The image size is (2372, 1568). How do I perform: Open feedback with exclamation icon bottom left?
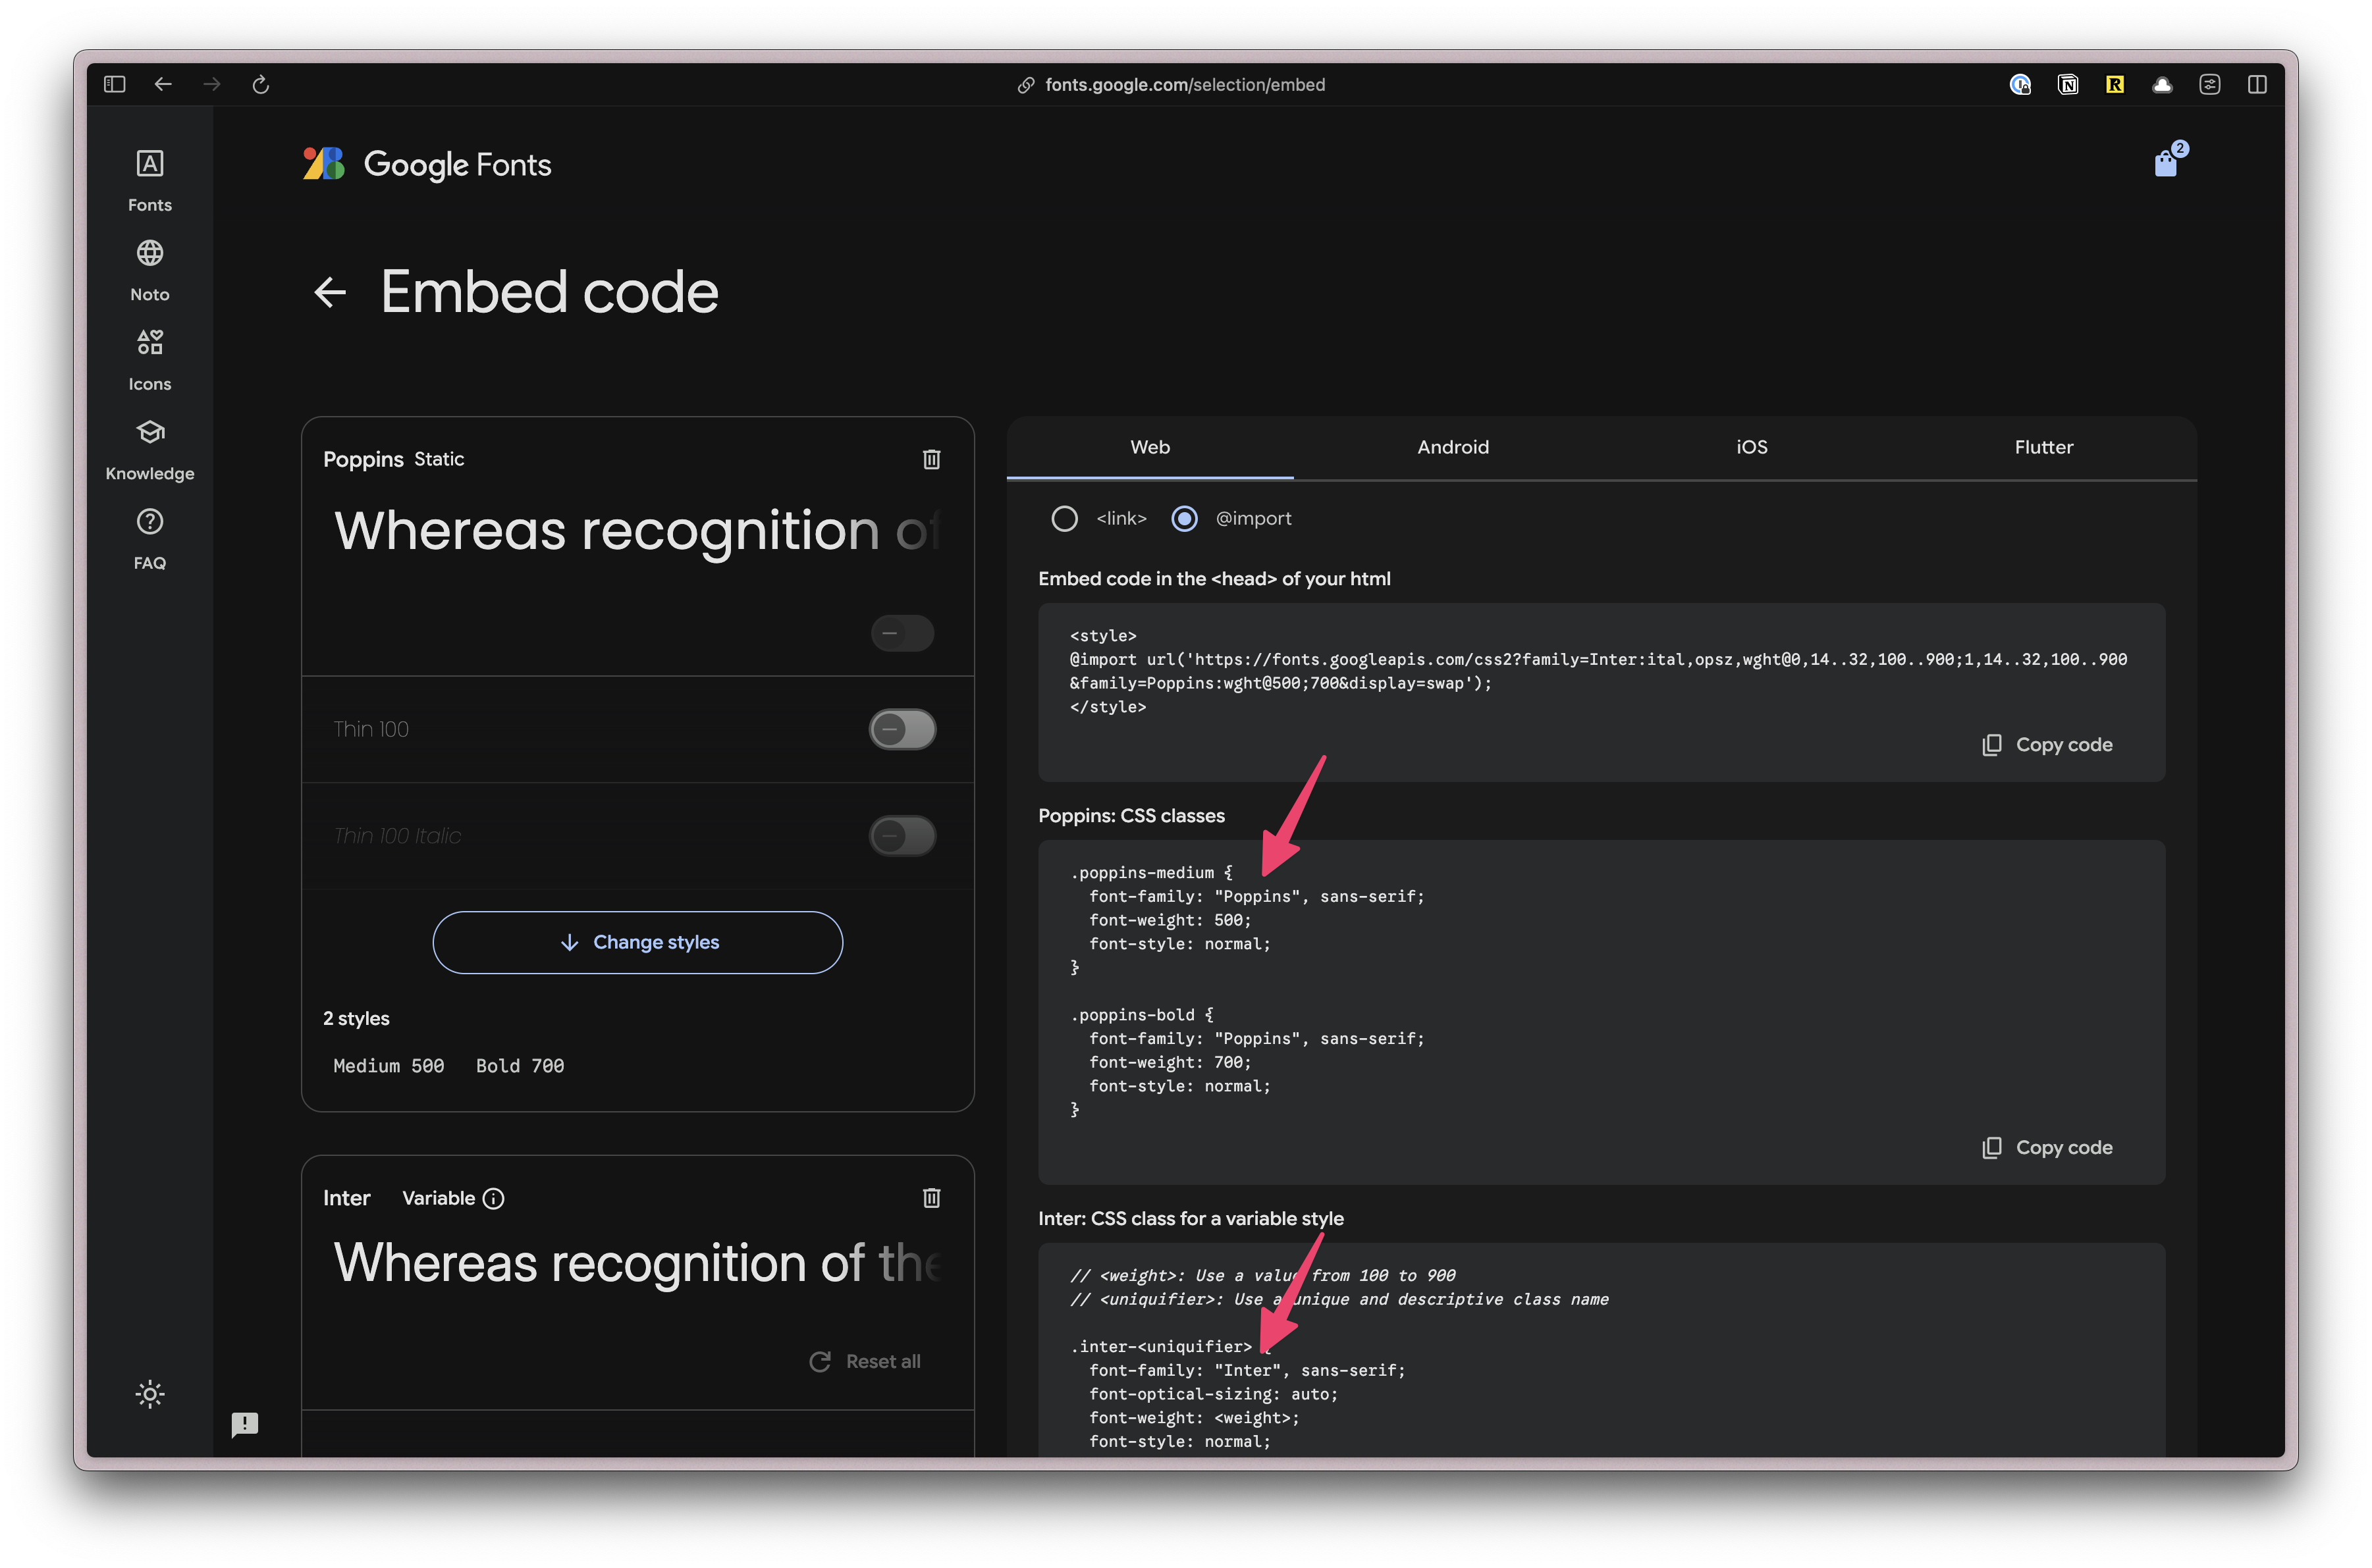(x=246, y=1424)
